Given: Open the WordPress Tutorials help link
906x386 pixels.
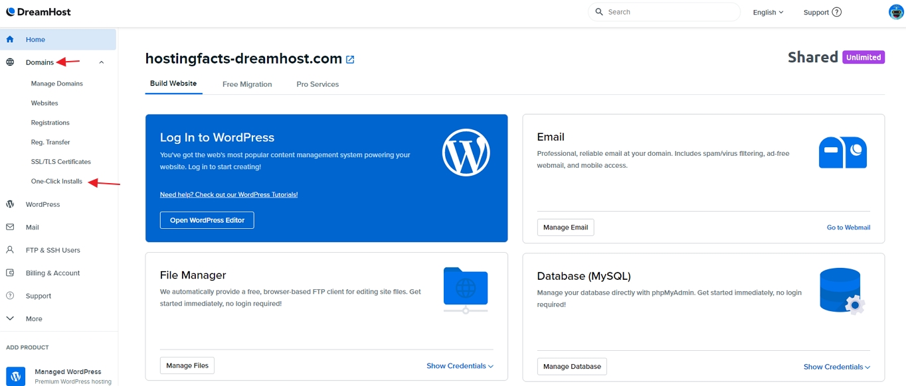Looking at the screenshot, I should coord(229,194).
